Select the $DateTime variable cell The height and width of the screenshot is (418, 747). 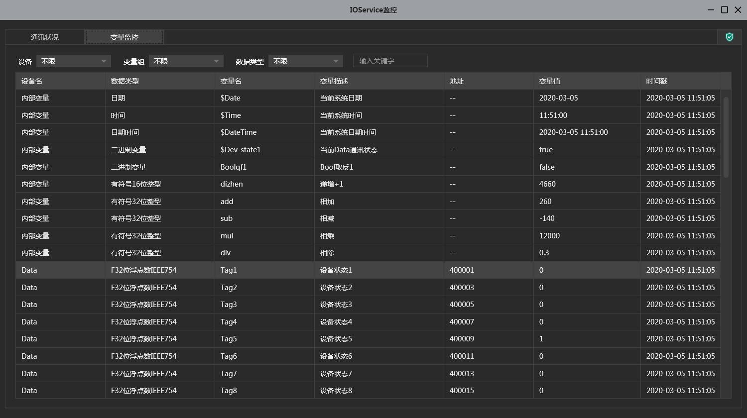click(264, 132)
